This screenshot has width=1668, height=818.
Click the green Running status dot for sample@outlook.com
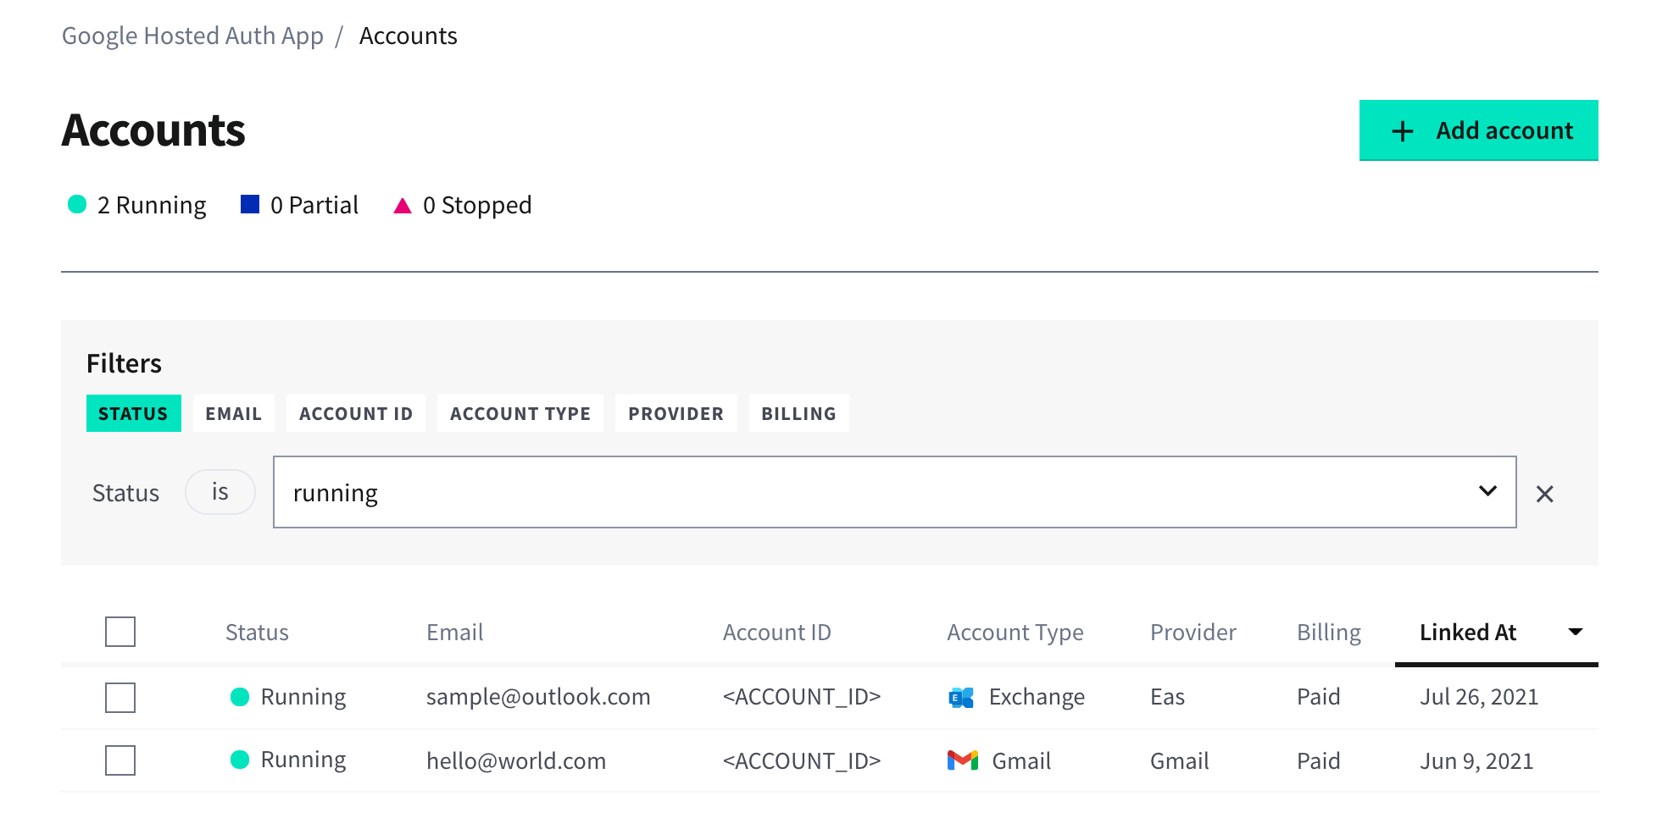point(241,696)
